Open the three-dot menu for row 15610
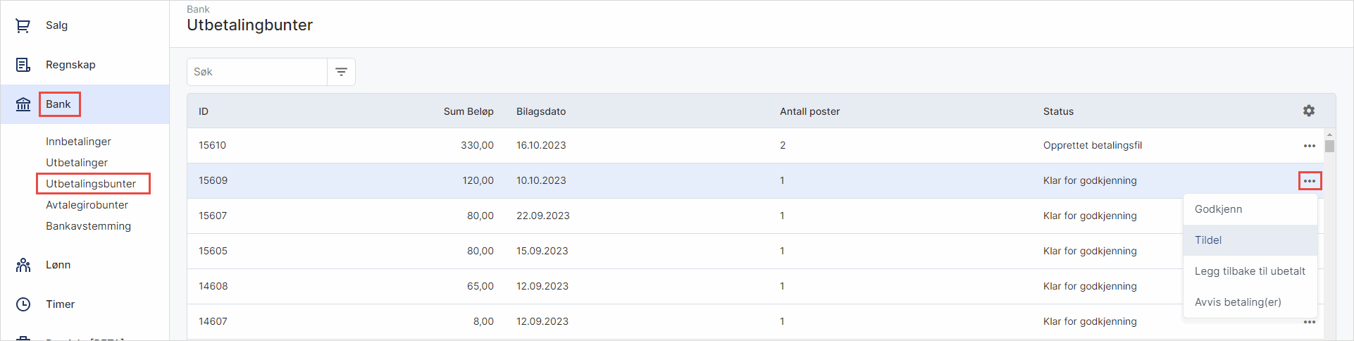Image resolution: width=1354 pixels, height=341 pixels. point(1310,146)
